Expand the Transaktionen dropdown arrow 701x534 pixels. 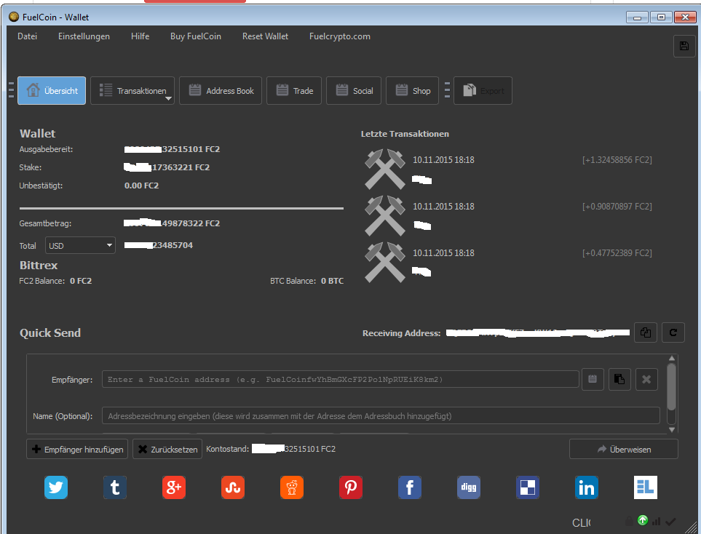point(169,98)
